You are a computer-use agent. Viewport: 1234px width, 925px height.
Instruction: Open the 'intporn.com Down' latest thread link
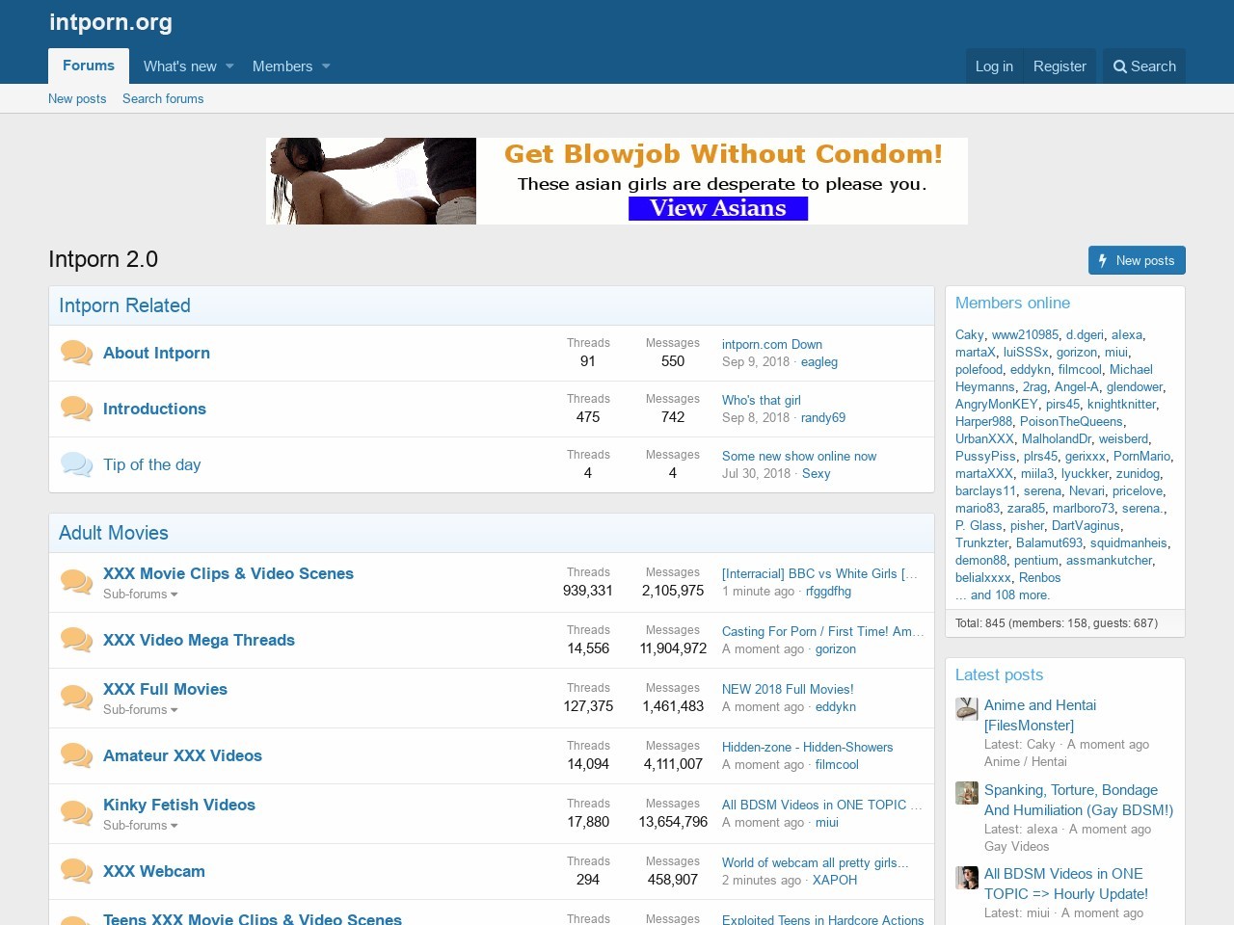pos(771,344)
